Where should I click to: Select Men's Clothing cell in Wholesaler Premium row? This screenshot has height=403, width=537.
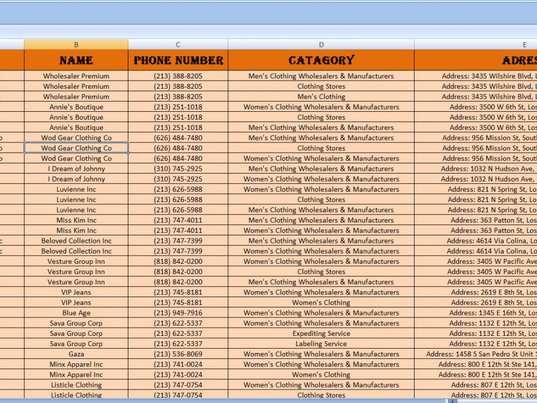(321, 97)
